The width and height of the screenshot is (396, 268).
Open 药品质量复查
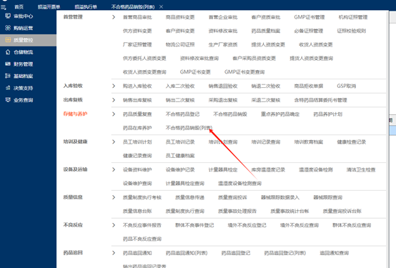137,114
